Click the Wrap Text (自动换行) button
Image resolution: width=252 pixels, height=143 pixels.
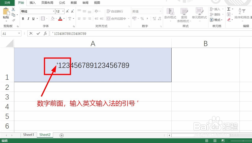pos(115,11)
